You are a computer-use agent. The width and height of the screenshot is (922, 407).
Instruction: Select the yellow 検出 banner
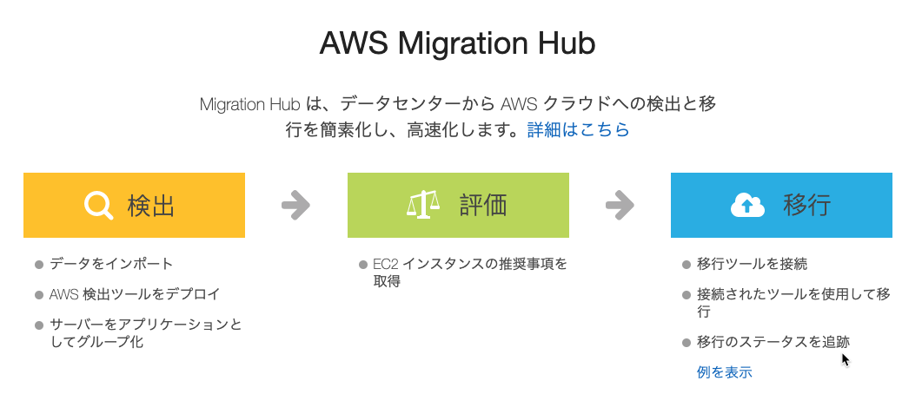point(134,205)
